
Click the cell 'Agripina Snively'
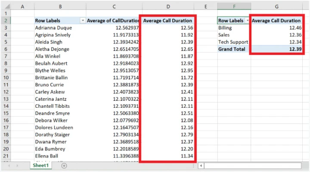[x=60, y=35]
